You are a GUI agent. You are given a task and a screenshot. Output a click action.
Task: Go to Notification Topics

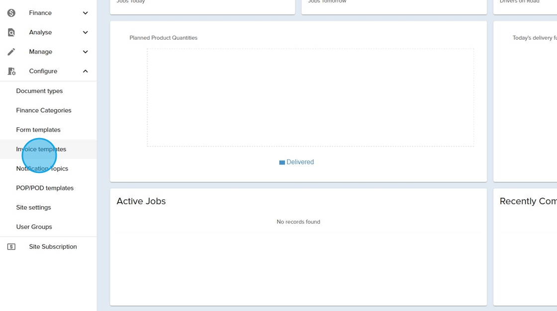click(x=42, y=168)
